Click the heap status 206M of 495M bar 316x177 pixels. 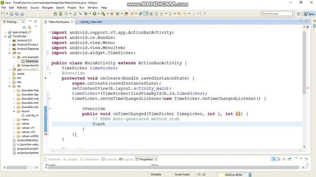233,175
